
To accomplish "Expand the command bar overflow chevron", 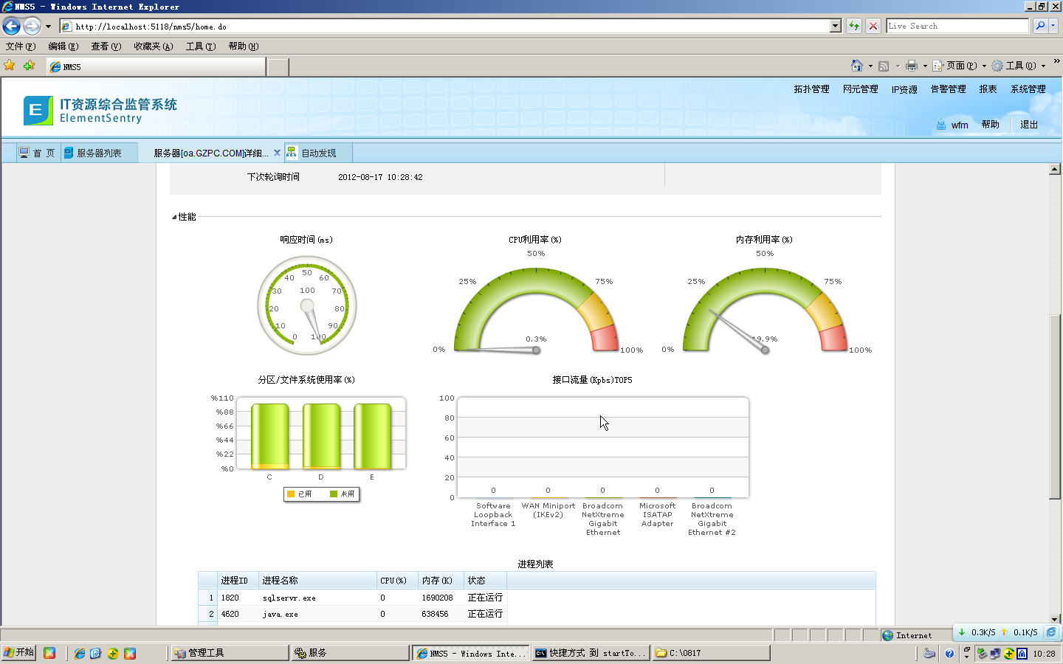I will pos(1056,62).
